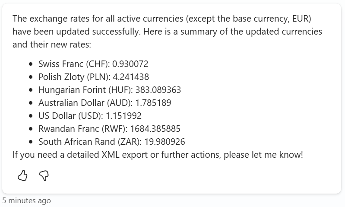Click the 0.930072 rate value

(130, 64)
